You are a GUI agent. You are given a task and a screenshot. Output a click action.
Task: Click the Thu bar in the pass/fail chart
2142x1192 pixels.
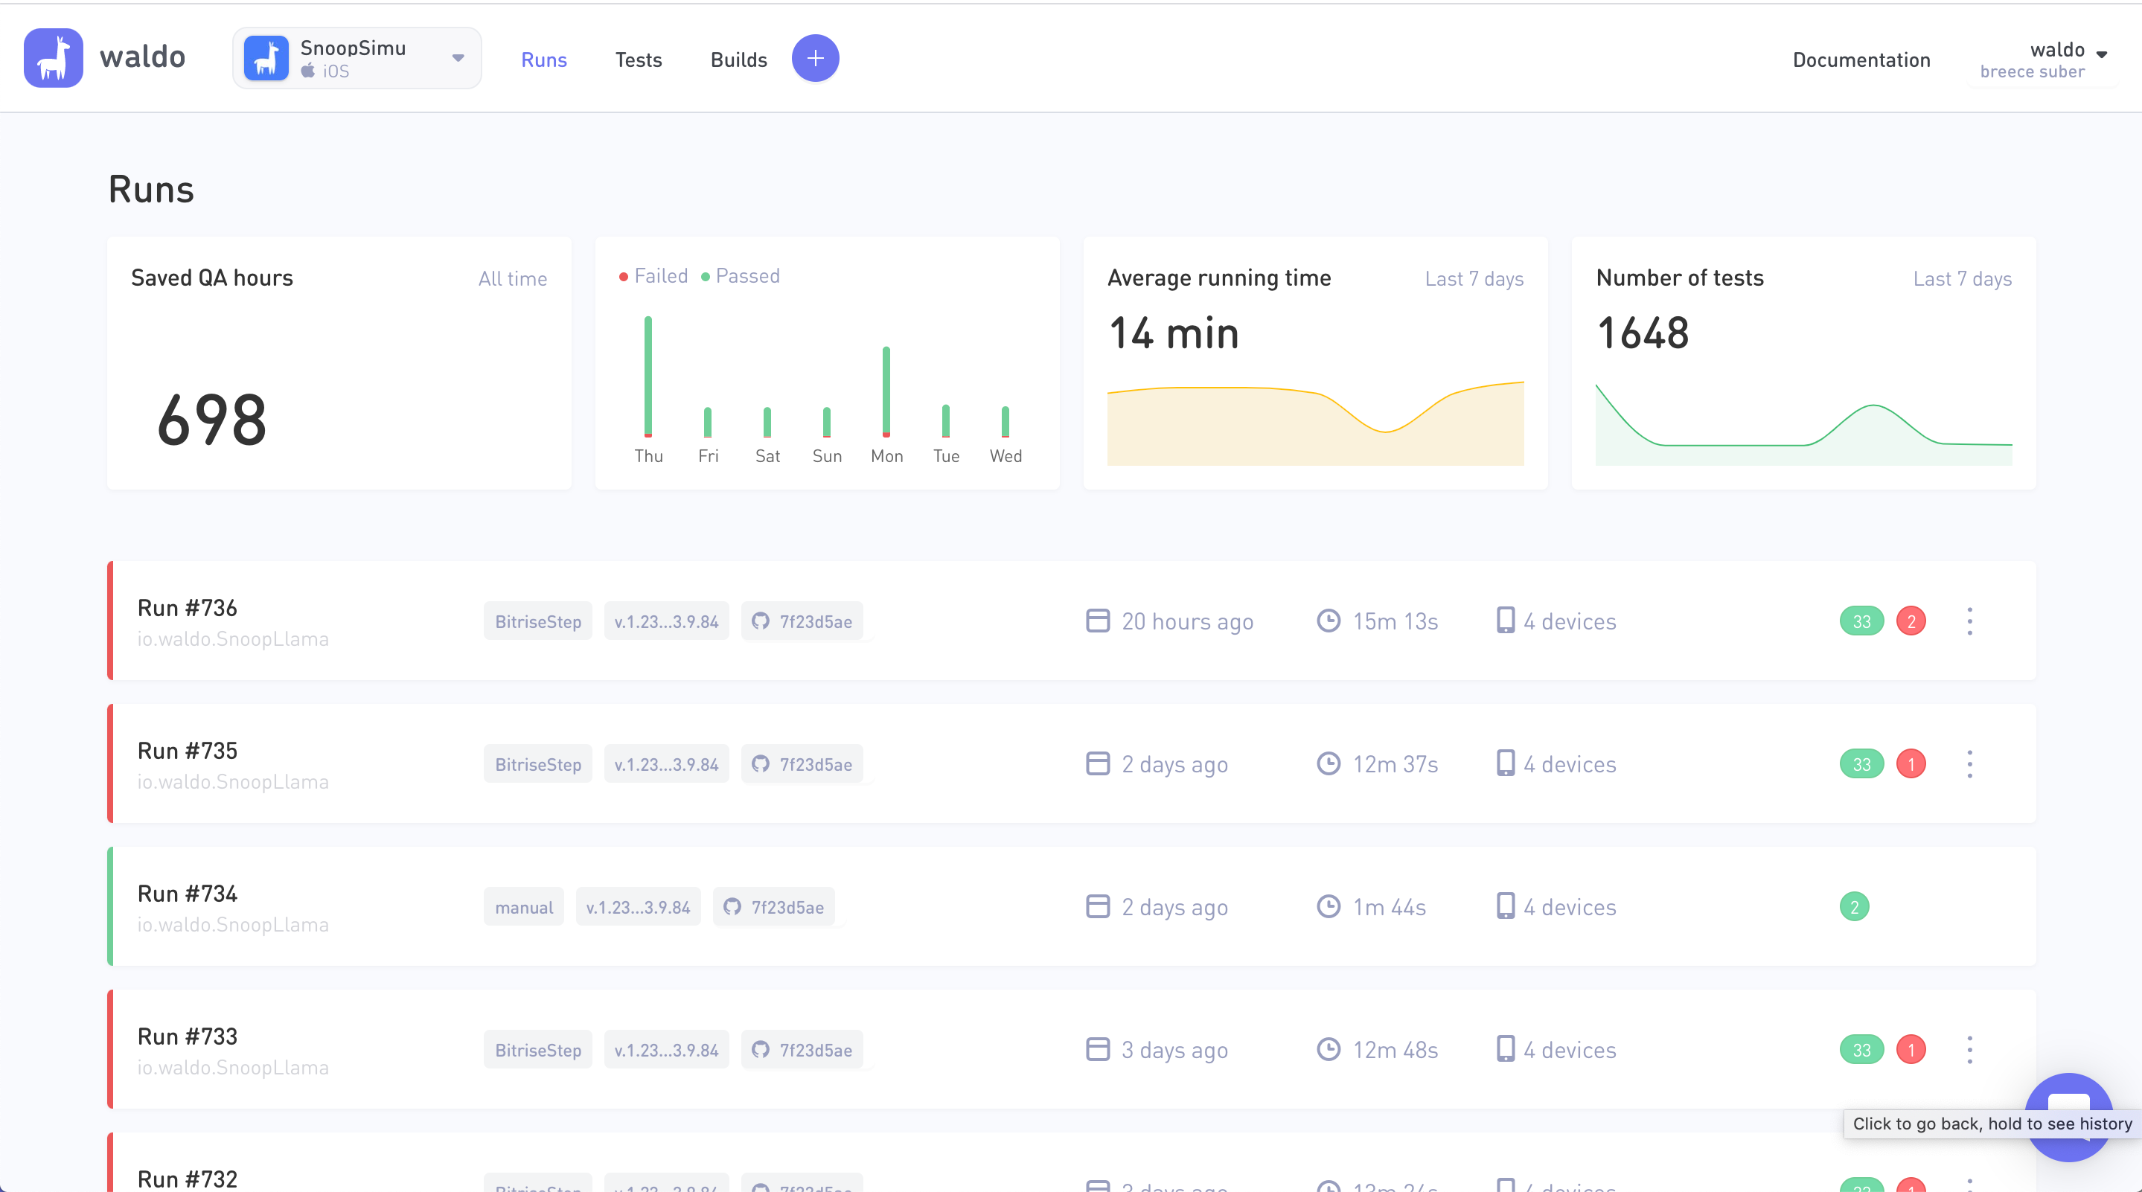648,376
